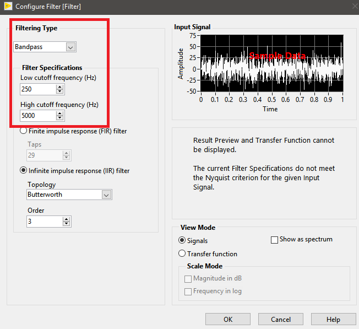
Task: Open the Filtering Type Bandpass dropdown
Action: 70,47
